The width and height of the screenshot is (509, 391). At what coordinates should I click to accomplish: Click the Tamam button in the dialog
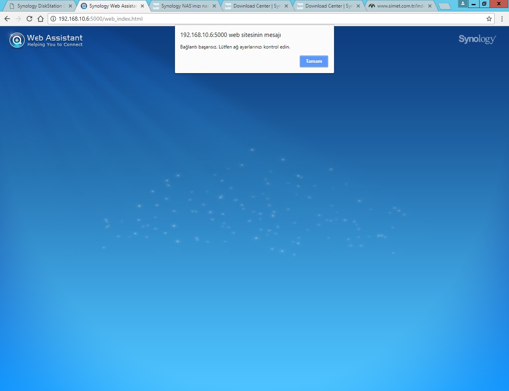tap(314, 61)
